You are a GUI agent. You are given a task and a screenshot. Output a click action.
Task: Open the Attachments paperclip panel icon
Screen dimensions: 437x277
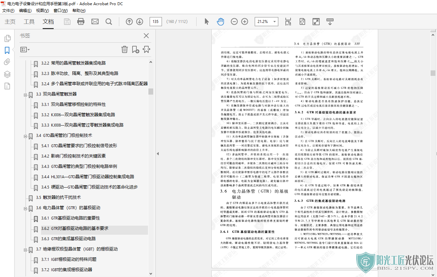pyautogui.click(x=7, y=62)
